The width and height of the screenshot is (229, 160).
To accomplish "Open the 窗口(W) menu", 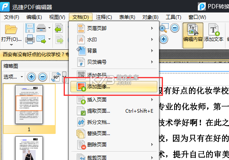I will (197, 17).
